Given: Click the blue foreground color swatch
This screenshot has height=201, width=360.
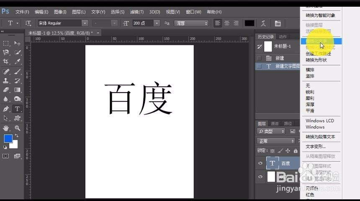Looking at the screenshot, I should point(8,139).
